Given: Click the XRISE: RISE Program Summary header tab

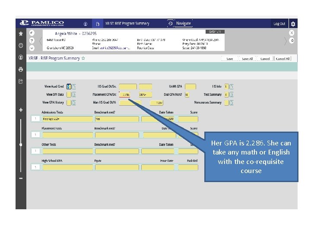Looking at the screenshot, I should (127, 23).
